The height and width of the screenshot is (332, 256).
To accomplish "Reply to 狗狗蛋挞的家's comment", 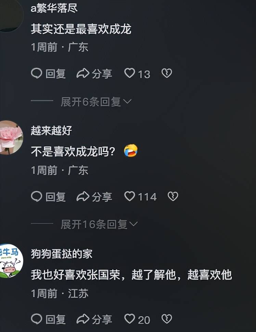I will click(48, 319).
